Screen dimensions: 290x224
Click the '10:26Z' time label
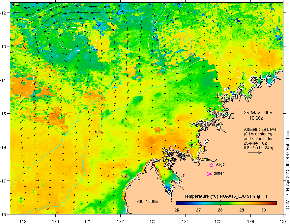pyautogui.click(x=256, y=118)
